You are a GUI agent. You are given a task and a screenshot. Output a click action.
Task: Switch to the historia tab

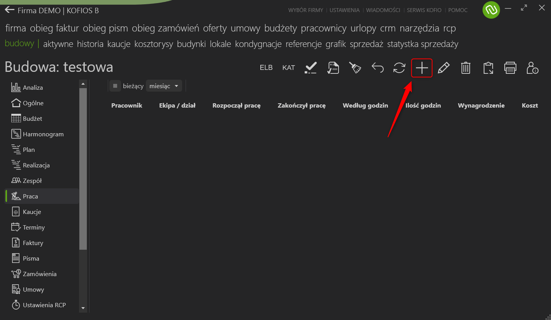pyautogui.click(x=90, y=44)
